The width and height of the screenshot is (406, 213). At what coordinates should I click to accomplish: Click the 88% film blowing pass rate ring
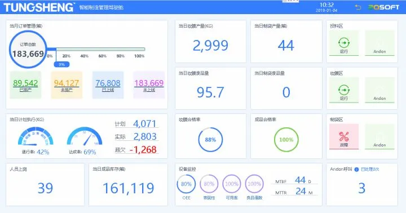tap(210, 140)
